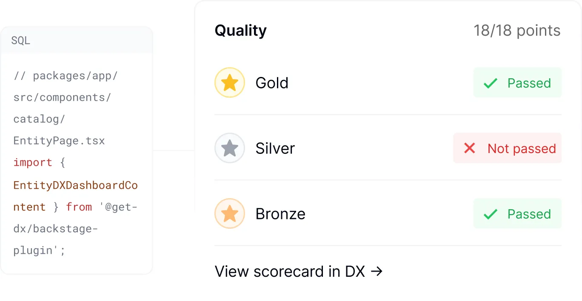Image resolution: width=582 pixels, height=301 pixels.
Task: Select the SQL tab header
Action: (21, 40)
